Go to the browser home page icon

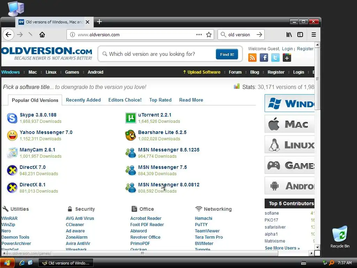point(42,35)
